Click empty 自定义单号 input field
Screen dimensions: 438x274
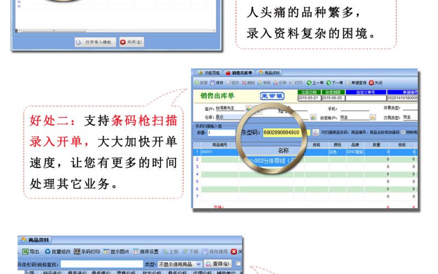(x=366, y=98)
